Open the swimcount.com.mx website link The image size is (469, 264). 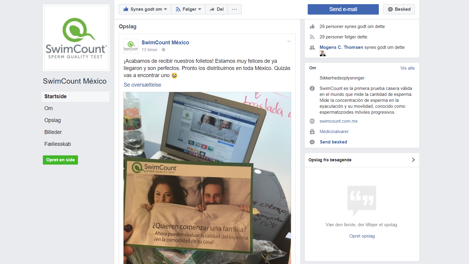point(338,121)
